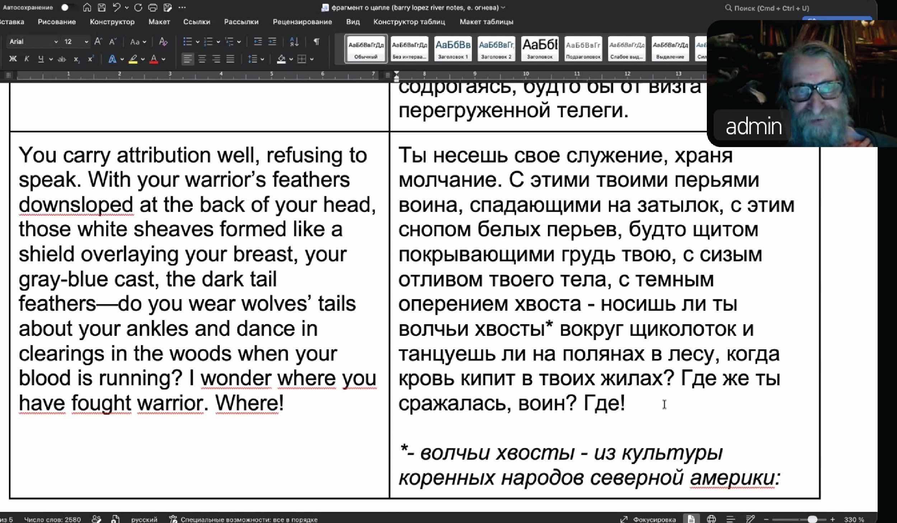Click the zoom in plus icon
This screenshot has width=897, height=523.
[832, 519]
